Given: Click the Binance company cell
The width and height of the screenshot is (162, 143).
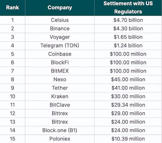Looking at the screenshot, I should click(x=60, y=28).
